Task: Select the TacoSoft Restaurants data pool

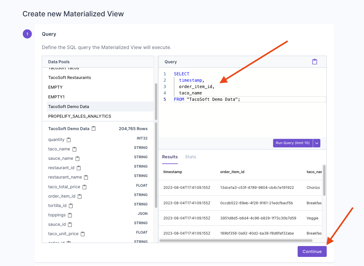Action: pyautogui.click(x=69, y=77)
